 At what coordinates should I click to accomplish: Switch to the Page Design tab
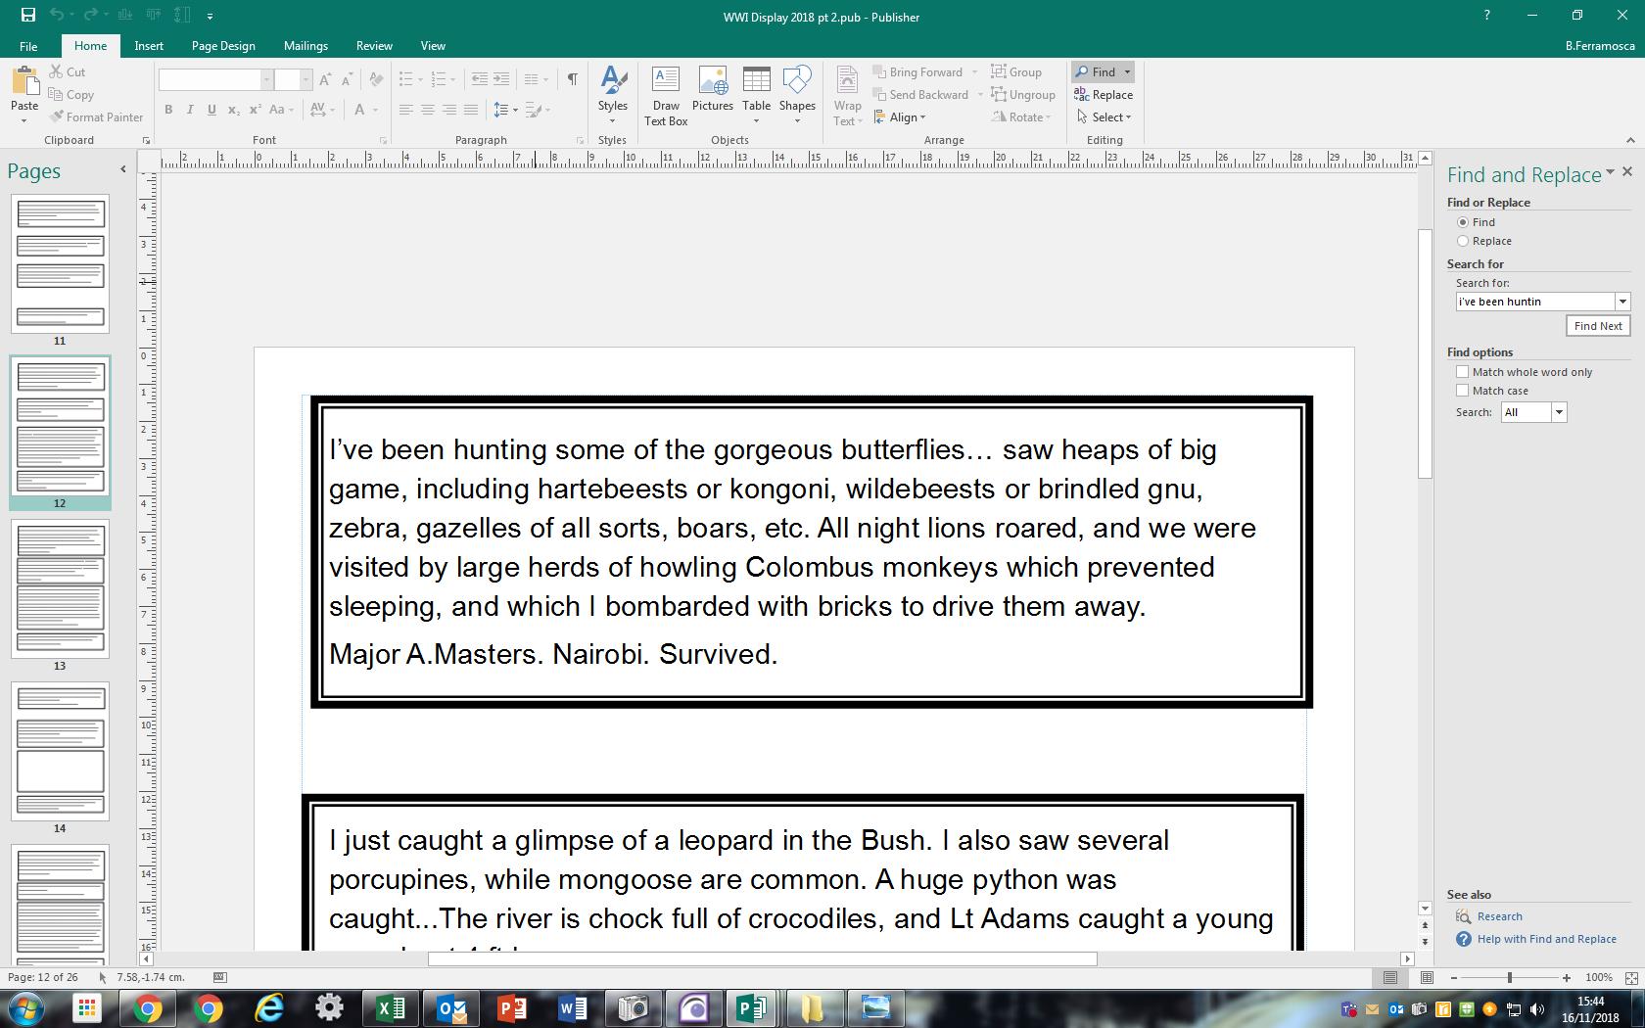tap(223, 46)
